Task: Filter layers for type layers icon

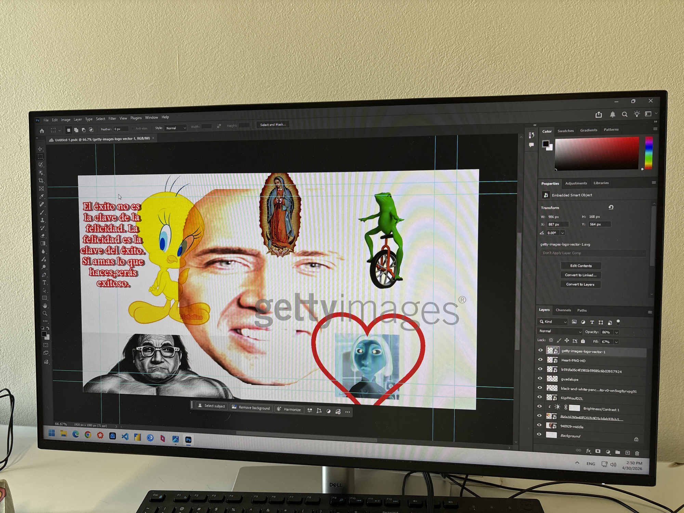Action: 592,322
